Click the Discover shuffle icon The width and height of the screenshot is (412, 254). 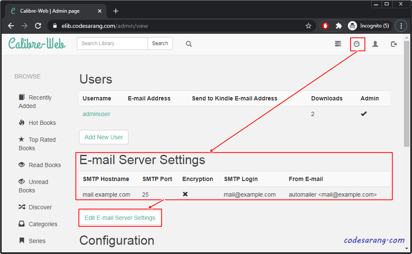click(x=22, y=207)
